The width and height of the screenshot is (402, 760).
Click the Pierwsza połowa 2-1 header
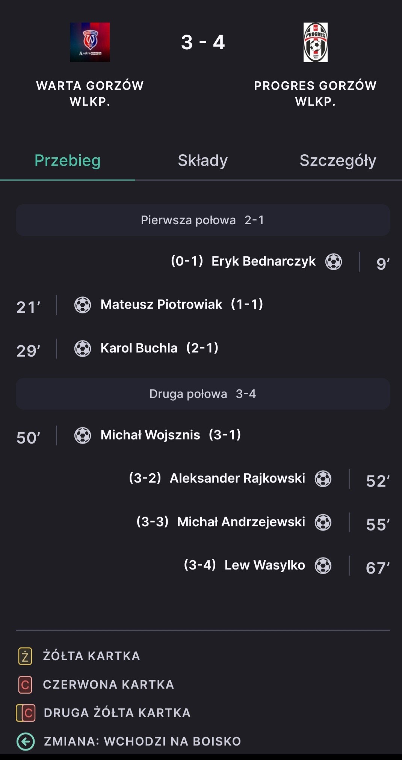pos(203,220)
